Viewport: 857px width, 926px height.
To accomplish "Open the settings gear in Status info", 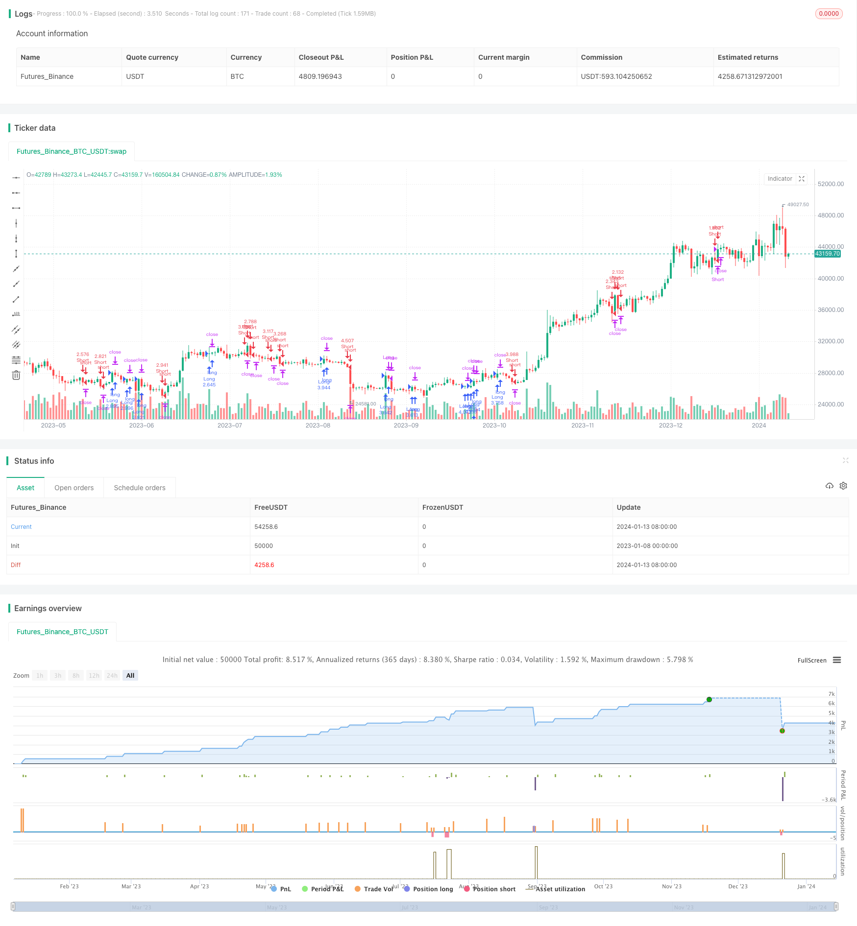I will [843, 485].
